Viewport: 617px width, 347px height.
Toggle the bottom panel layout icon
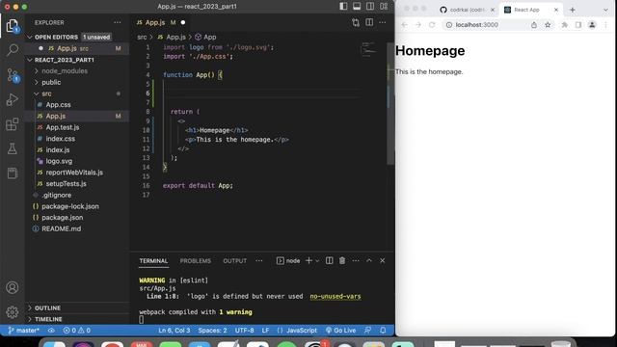pos(357,6)
